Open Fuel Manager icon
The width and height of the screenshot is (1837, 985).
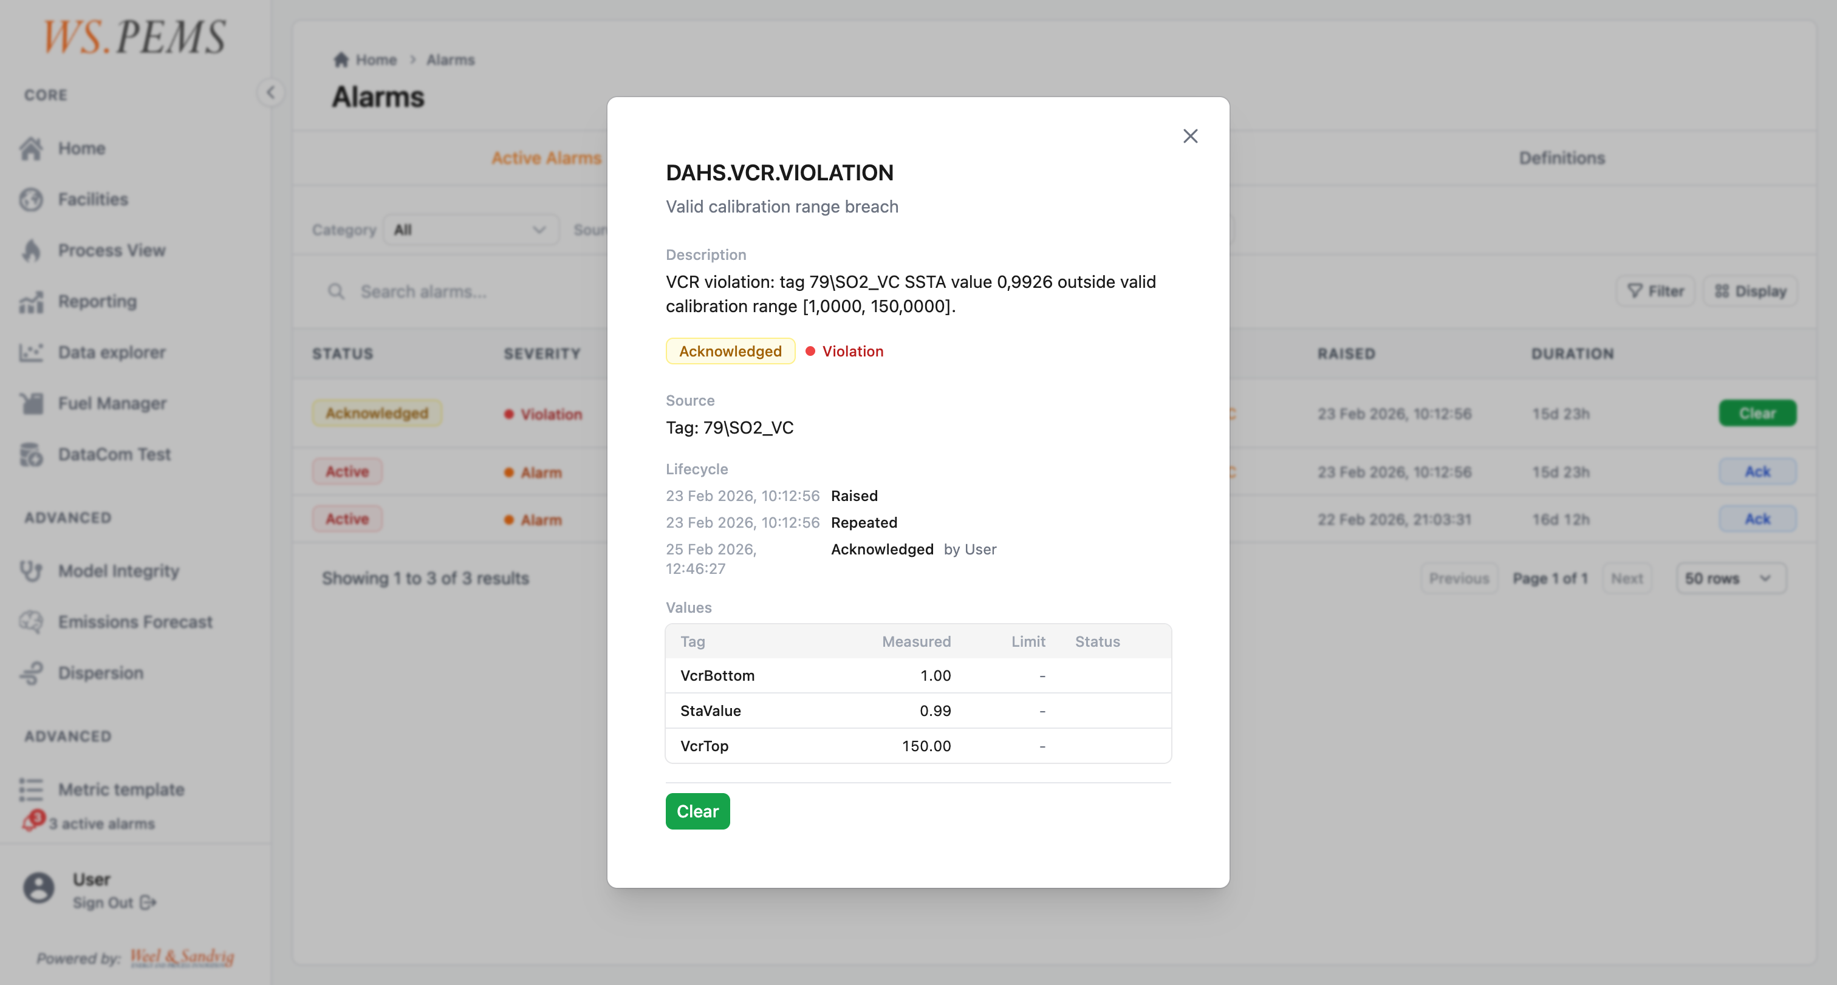(x=30, y=403)
